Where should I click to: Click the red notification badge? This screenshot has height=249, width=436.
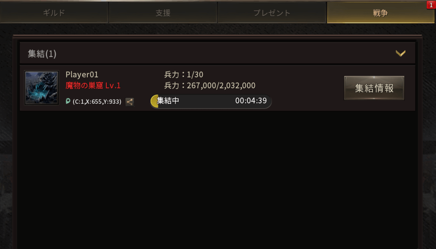(431, 5)
